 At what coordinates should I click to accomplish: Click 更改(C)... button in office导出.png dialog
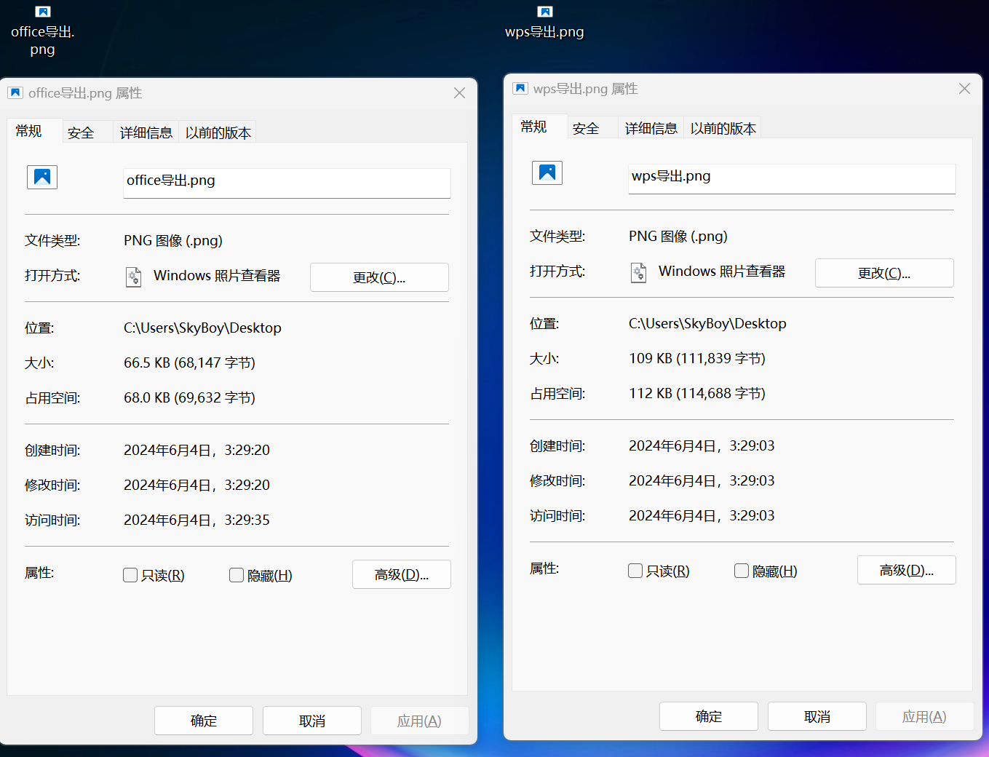pyautogui.click(x=379, y=277)
